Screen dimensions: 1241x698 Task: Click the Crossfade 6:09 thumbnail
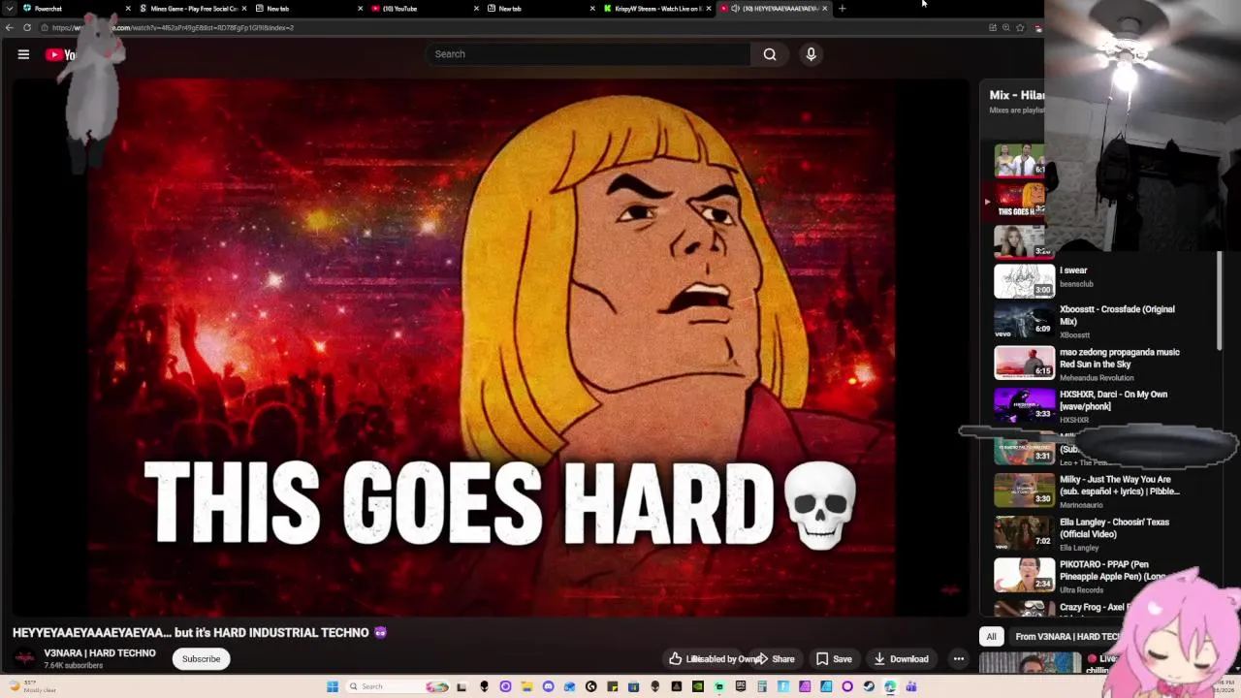(1024, 320)
